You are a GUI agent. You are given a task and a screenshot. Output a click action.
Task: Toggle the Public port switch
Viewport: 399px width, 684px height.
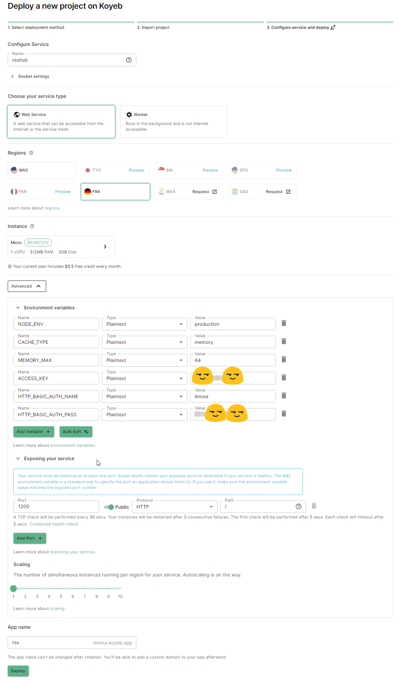pyautogui.click(x=109, y=507)
